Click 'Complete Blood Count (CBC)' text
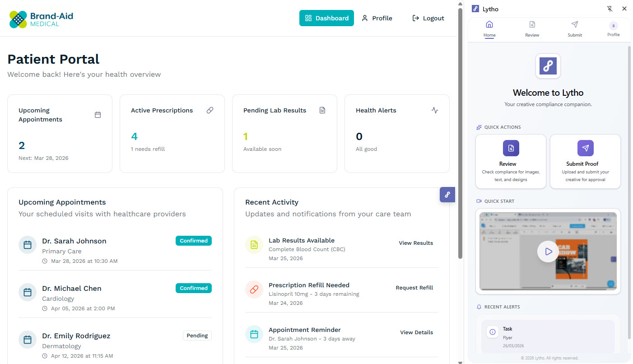The width and height of the screenshot is (633, 364). (x=307, y=249)
